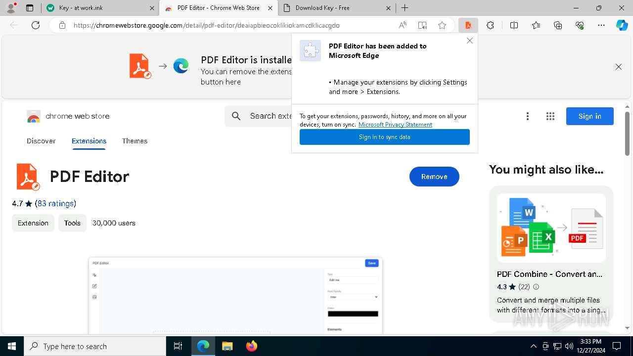The image size is (633, 356).
Task: Click the search magnifier icon
Action: 236,116
